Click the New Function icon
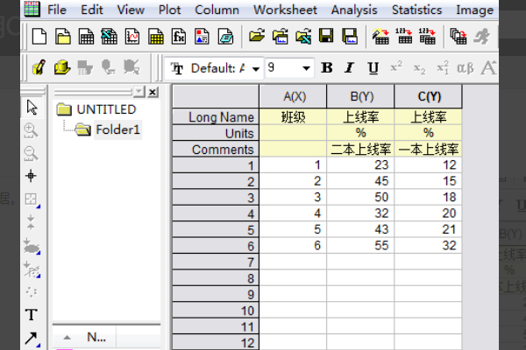Screen dimensions: 526x350 178,36
